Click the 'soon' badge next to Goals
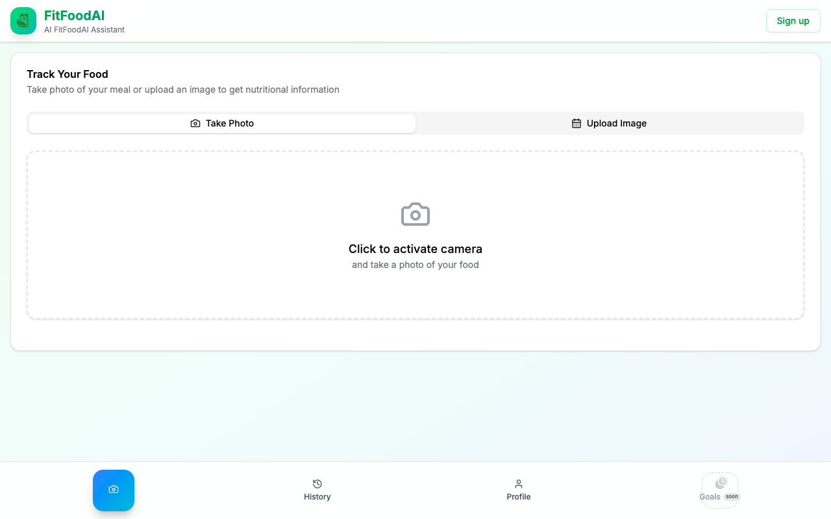The height and width of the screenshot is (519, 831). (x=732, y=497)
